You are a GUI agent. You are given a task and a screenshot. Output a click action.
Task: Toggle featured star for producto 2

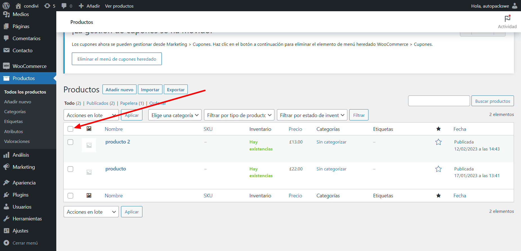click(x=438, y=142)
